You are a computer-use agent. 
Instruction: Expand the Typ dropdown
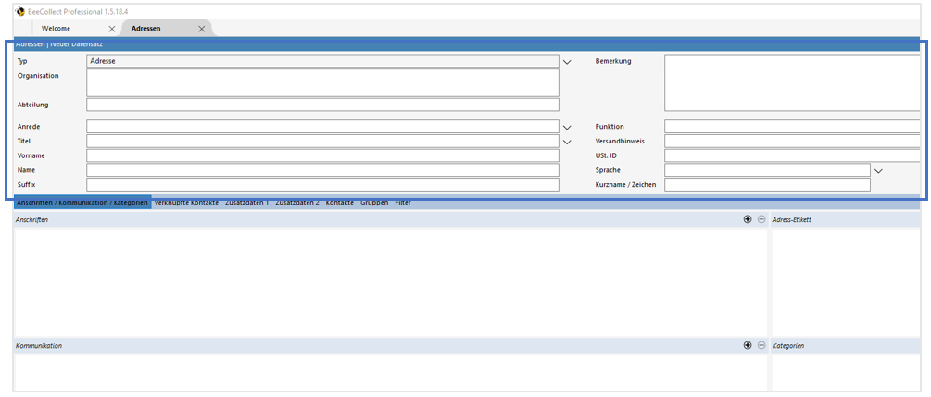tap(567, 61)
